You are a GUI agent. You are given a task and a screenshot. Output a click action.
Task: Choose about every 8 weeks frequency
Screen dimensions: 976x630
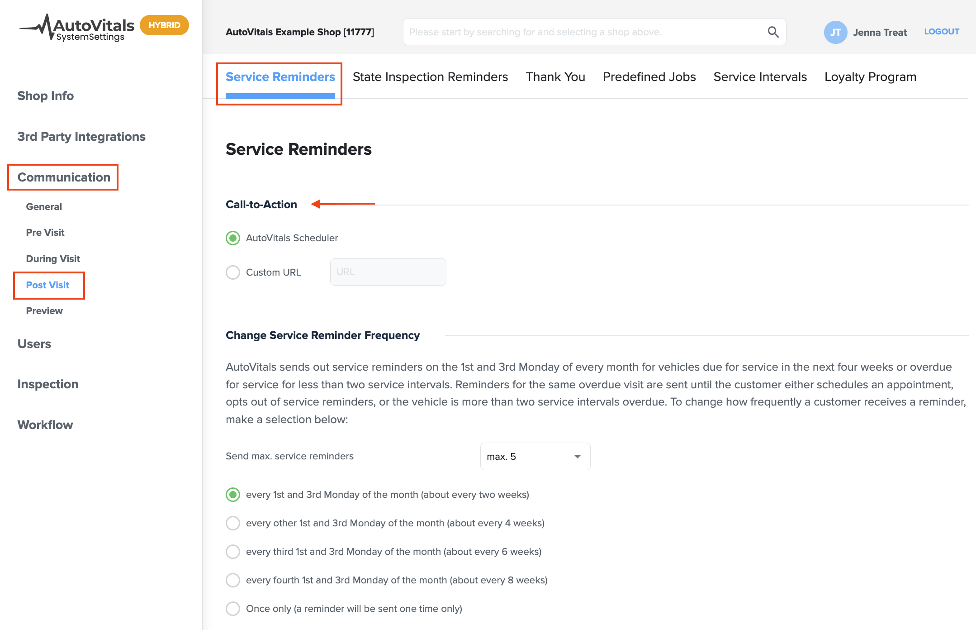[x=233, y=580]
